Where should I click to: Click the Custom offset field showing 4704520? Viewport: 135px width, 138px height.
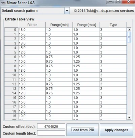51,127
